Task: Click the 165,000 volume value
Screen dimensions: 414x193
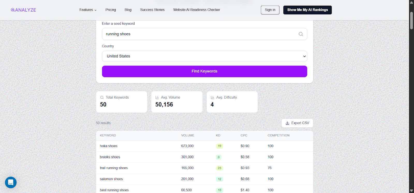Action: tap(187, 168)
